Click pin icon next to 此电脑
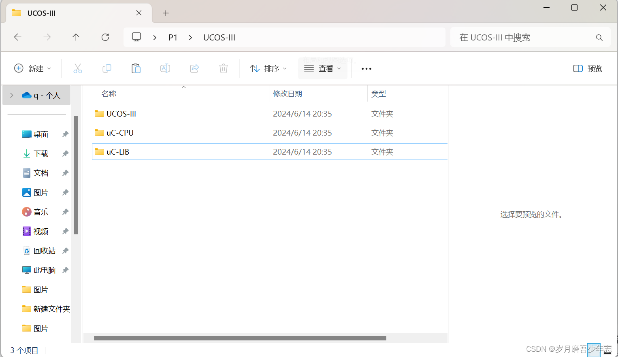 [65, 270]
